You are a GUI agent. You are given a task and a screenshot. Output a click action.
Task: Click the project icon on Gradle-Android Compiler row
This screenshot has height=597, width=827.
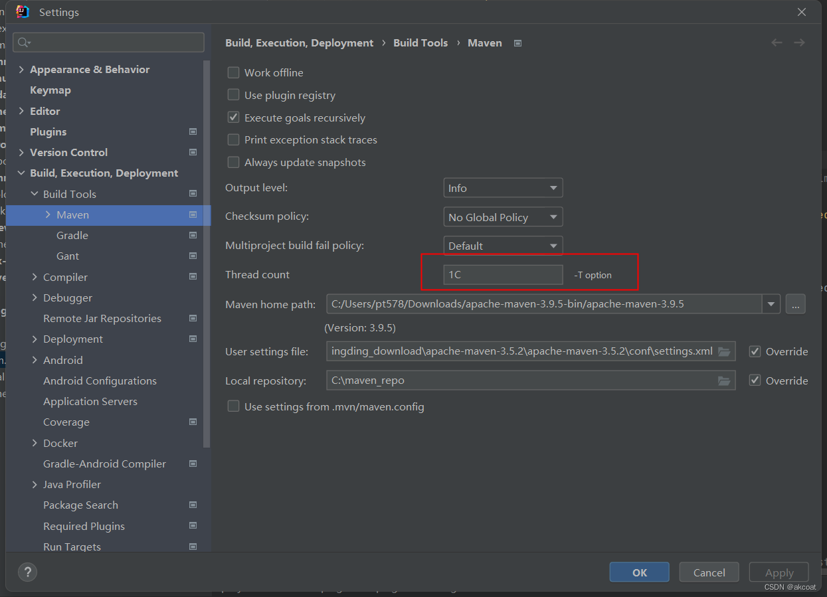193,464
